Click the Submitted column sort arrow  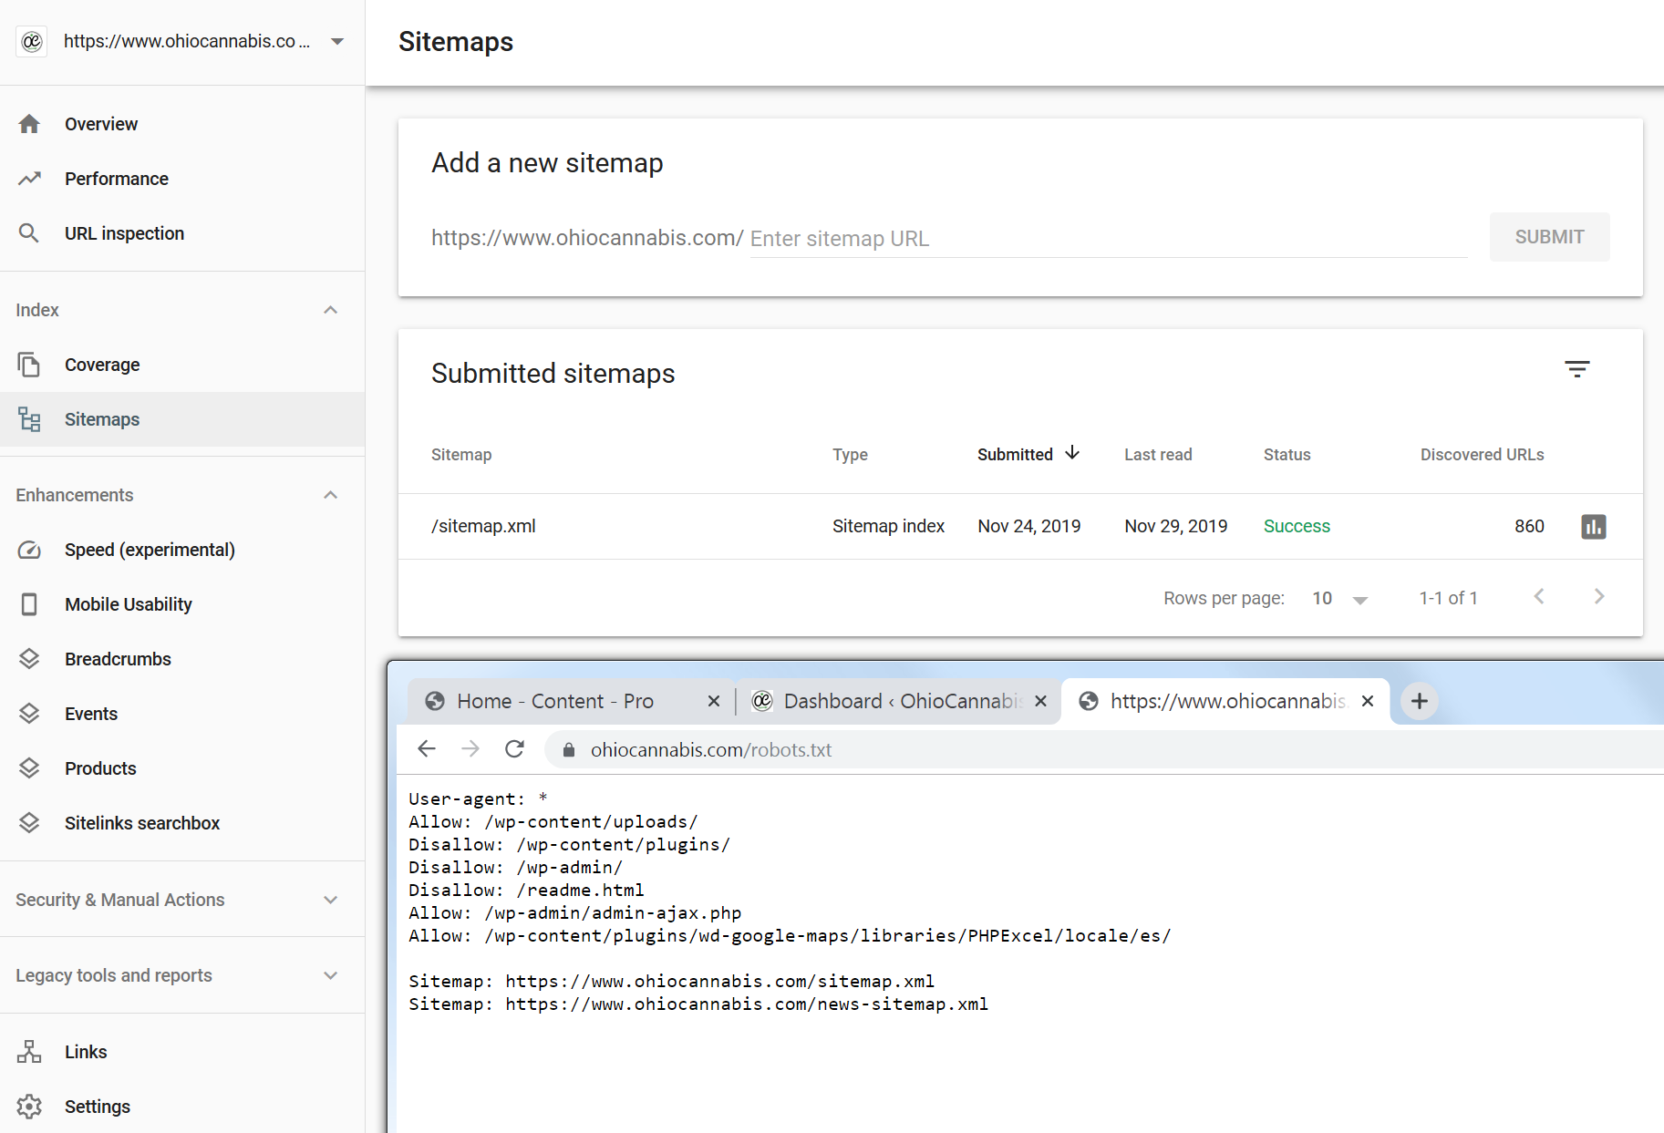(x=1072, y=453)
